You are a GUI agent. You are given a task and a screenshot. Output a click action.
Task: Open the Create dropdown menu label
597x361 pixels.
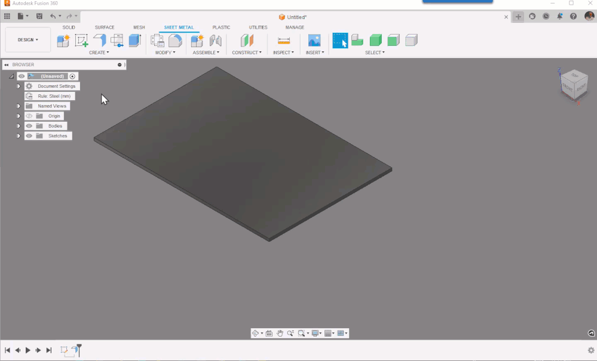[99, 53]
